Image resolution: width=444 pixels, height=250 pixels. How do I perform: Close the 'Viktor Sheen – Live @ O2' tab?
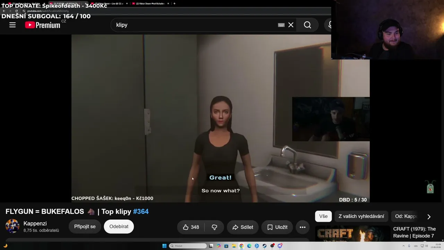(127, 3)
